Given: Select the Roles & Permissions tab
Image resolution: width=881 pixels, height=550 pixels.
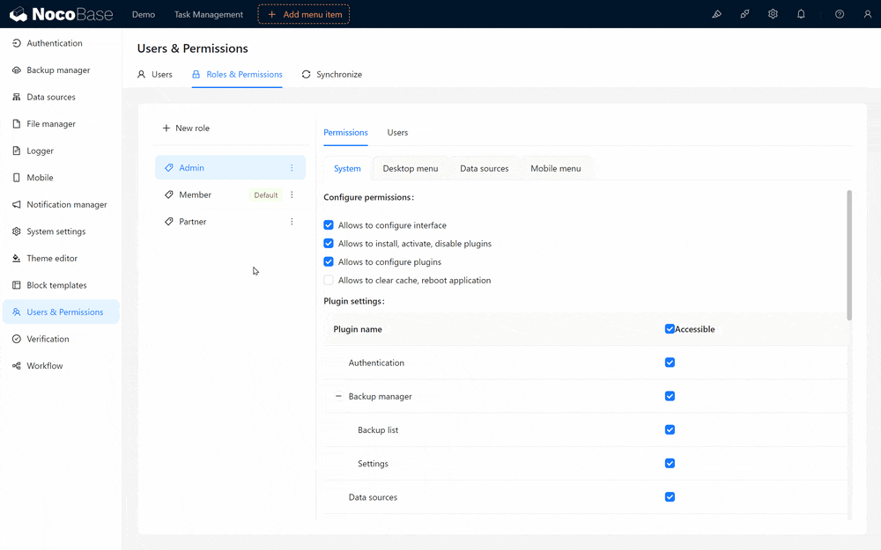Looking at the screenshot, I should coord(237,75).
